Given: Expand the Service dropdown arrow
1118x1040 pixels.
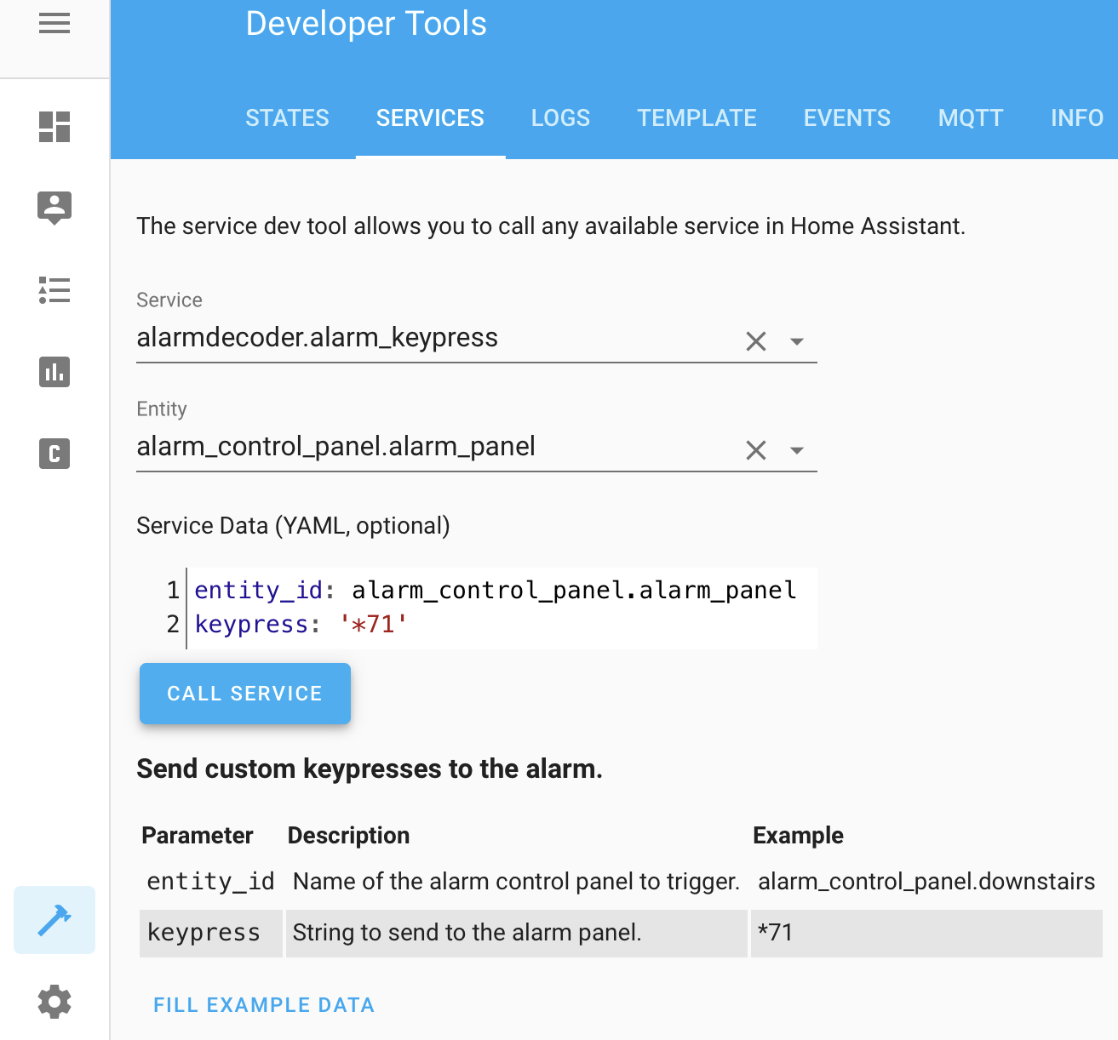Looking at the screenshot, I should click(797, 342).
